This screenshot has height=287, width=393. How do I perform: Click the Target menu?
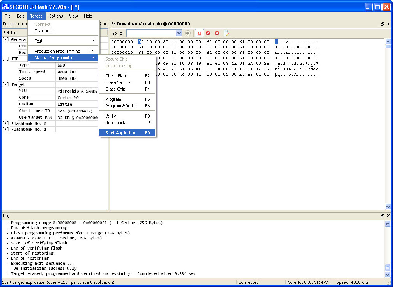tap(36, 16)
